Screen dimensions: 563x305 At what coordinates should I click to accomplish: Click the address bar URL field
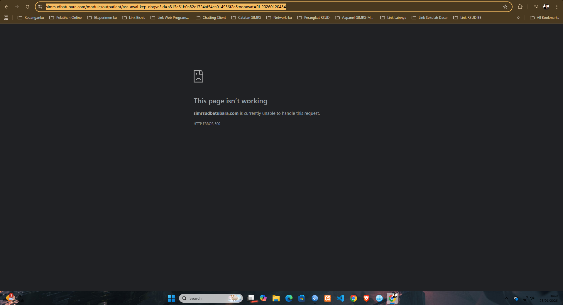273,7
